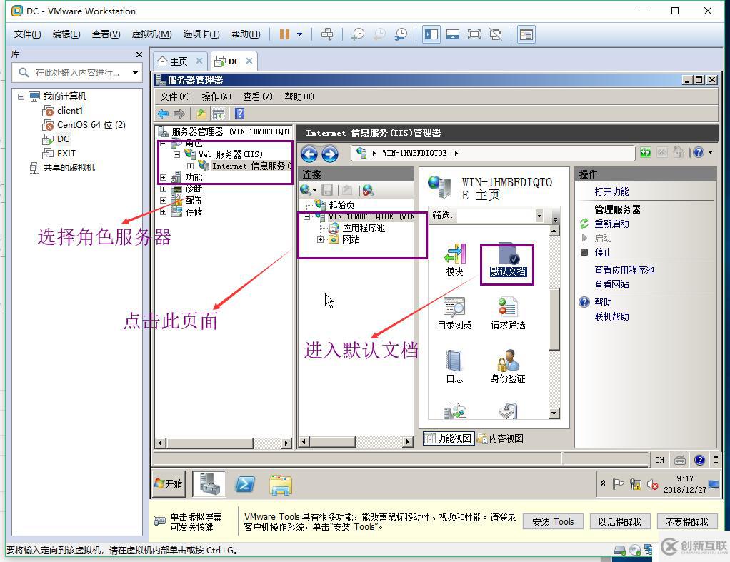
Task: Expand the 存储 tree node
Action: pos(163,211)
